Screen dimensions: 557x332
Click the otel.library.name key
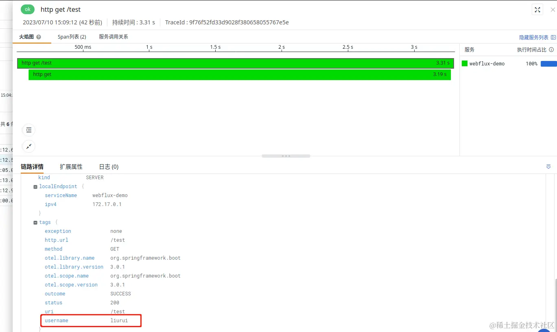point(70,258)
